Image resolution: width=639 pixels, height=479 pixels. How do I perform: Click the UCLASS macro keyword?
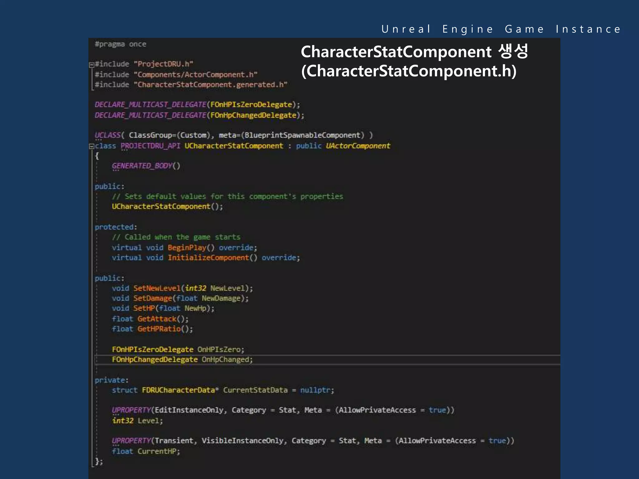(x=108, y=135)
